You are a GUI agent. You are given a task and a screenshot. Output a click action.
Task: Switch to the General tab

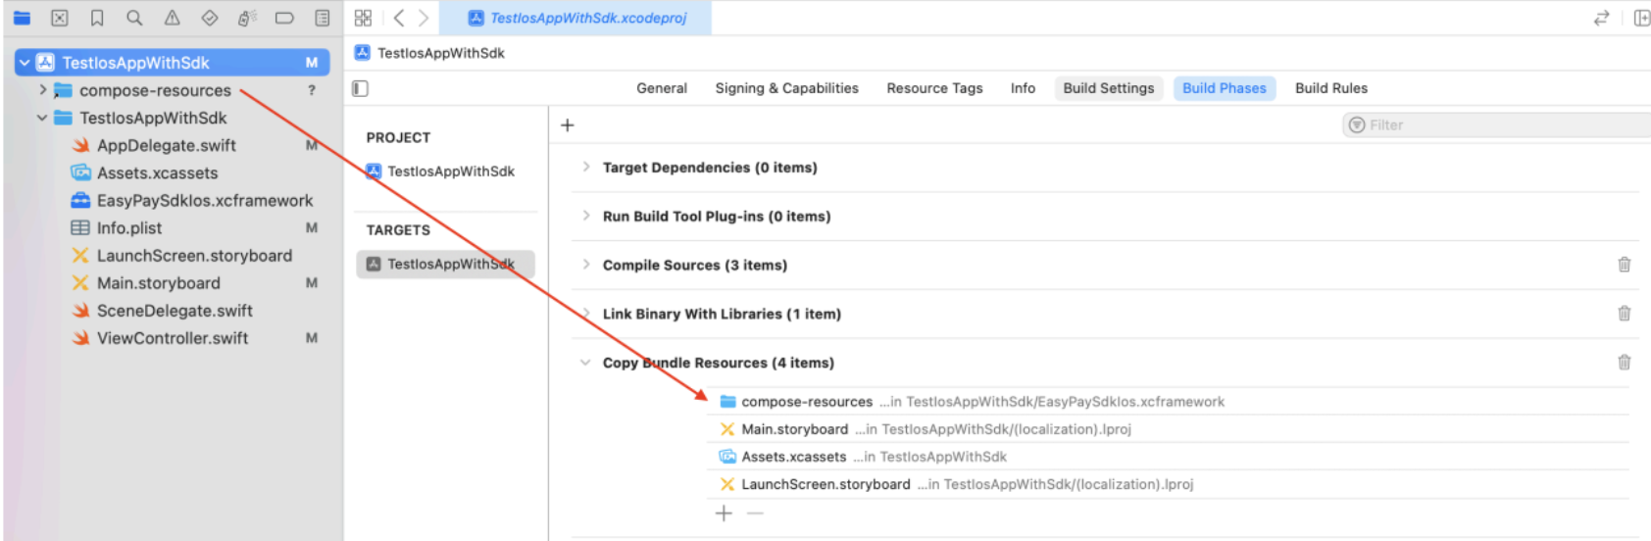(662, 88)
